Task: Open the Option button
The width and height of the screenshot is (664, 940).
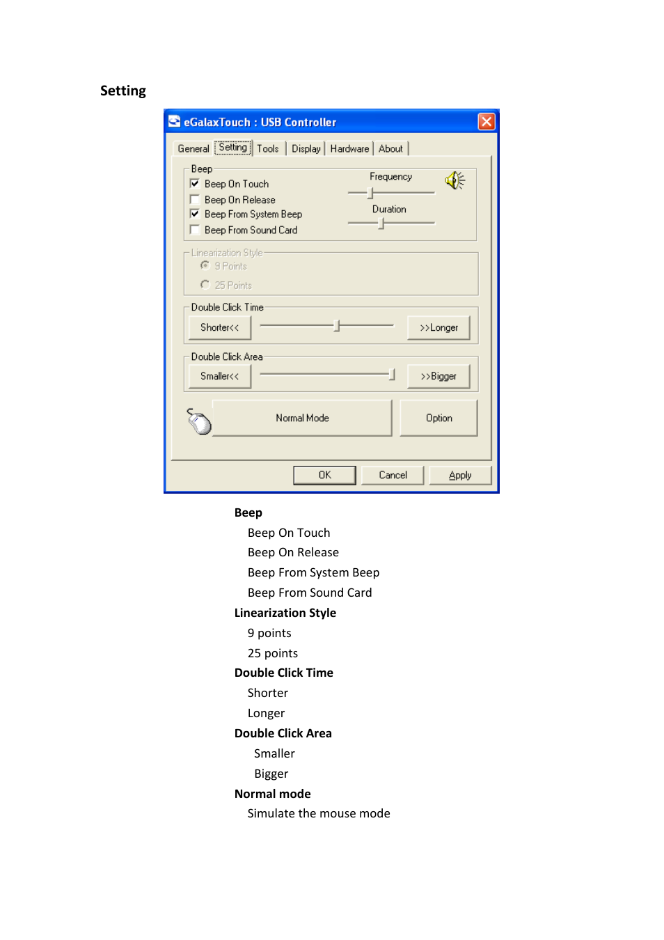Action: [439, 418]
